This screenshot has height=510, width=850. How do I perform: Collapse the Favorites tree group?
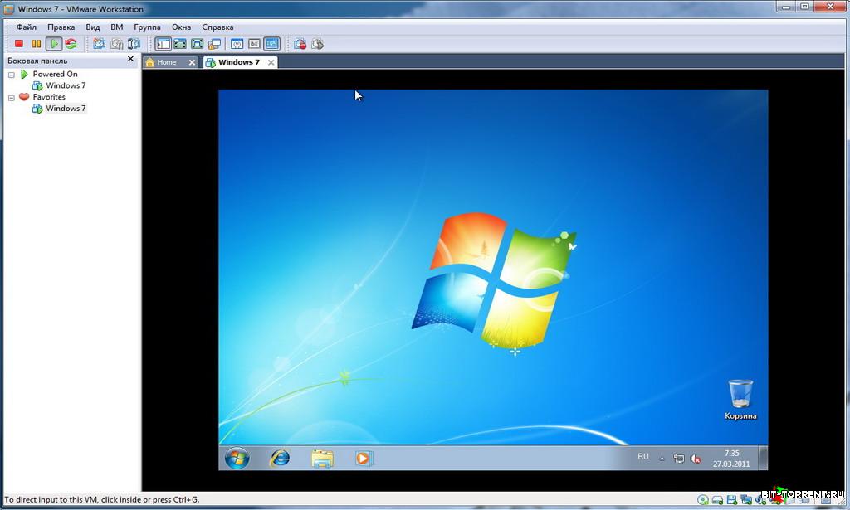click(12, 97)
